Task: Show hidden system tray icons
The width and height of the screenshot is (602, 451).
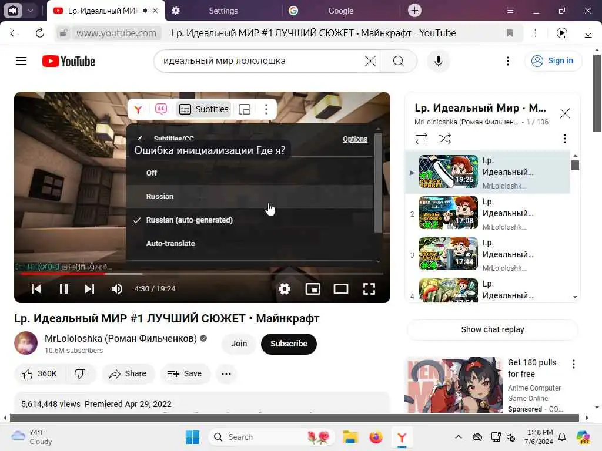Action: [459, 437]
